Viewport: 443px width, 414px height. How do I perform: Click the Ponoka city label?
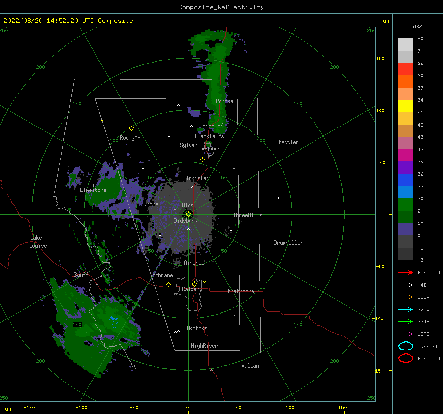point(224,101)
